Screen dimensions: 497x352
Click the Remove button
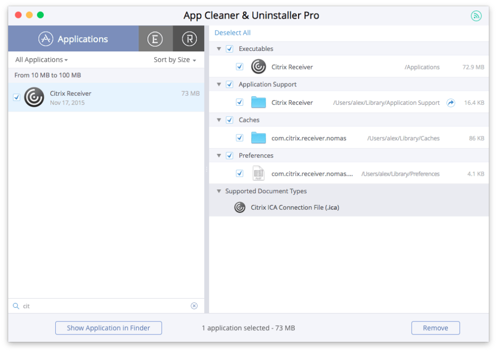coord(435,328)
